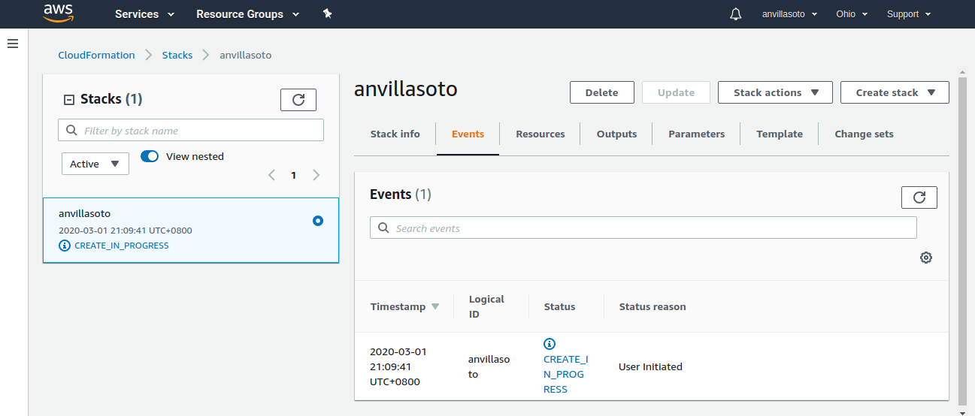Open Change sets tab
This screenshot has height=416, width=975.
click(864, 134)
